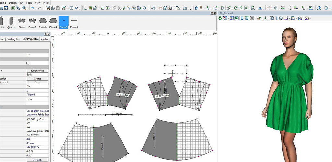Open the Tools menu
Screen dimensions: 332x162
(x=29, y=3)
